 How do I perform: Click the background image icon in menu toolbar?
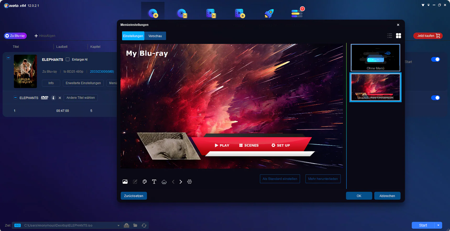(125, 182)
